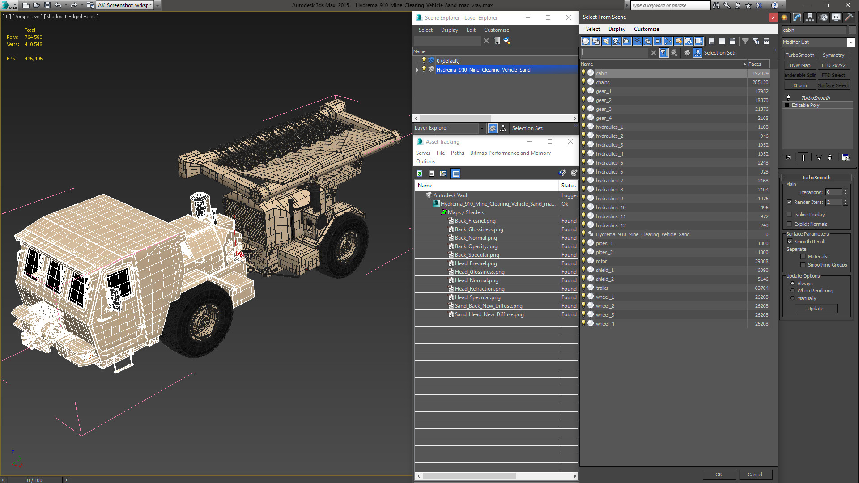Select the Manually update radio button
The height and width of the screenshot is (483, 859).
(x=792, y=298)
